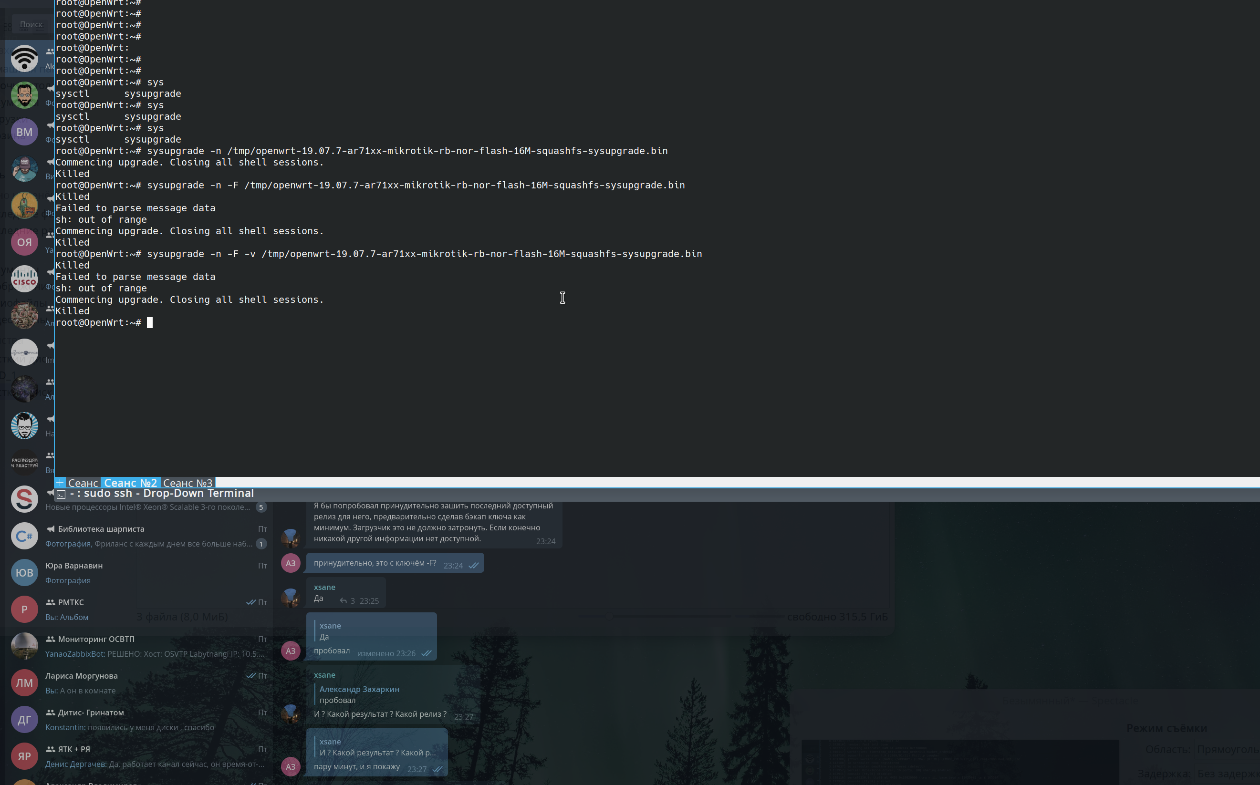Viewport: 1260px width, 785px height.
Task: Click АЗ avatar next to 'пару минут' message
Action: (291, 766)
